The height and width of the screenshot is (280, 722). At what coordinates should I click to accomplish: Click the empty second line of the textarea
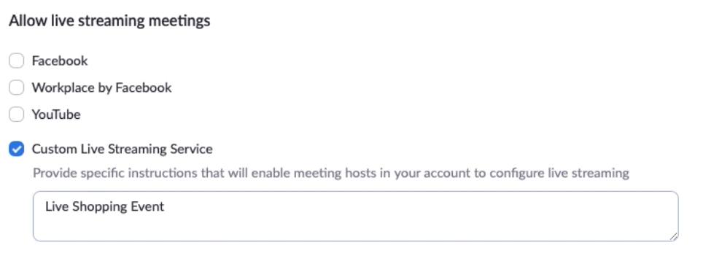355,227
